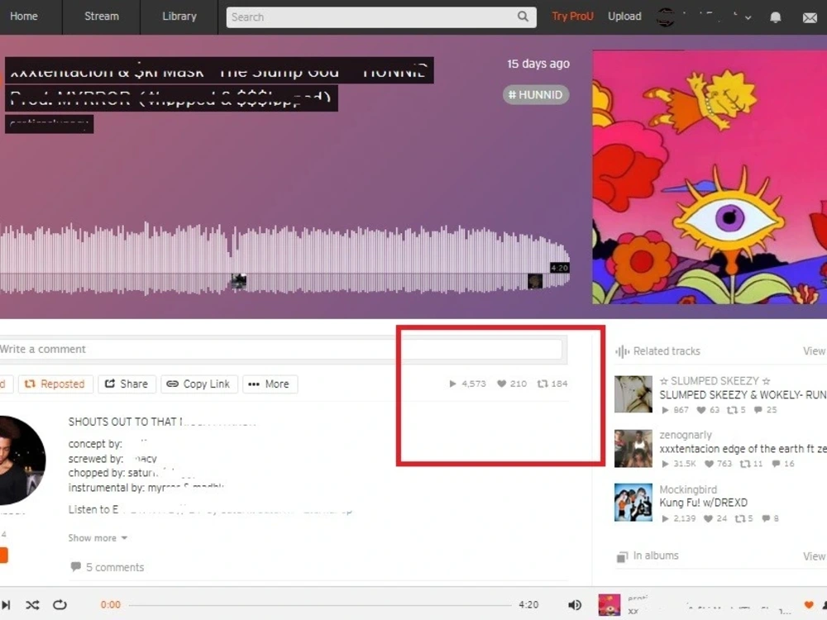Image resolution: width=827 pixels, height=620 pixels.
Task: Open the zenognarly artist link
Action: (x=686, y=435)
